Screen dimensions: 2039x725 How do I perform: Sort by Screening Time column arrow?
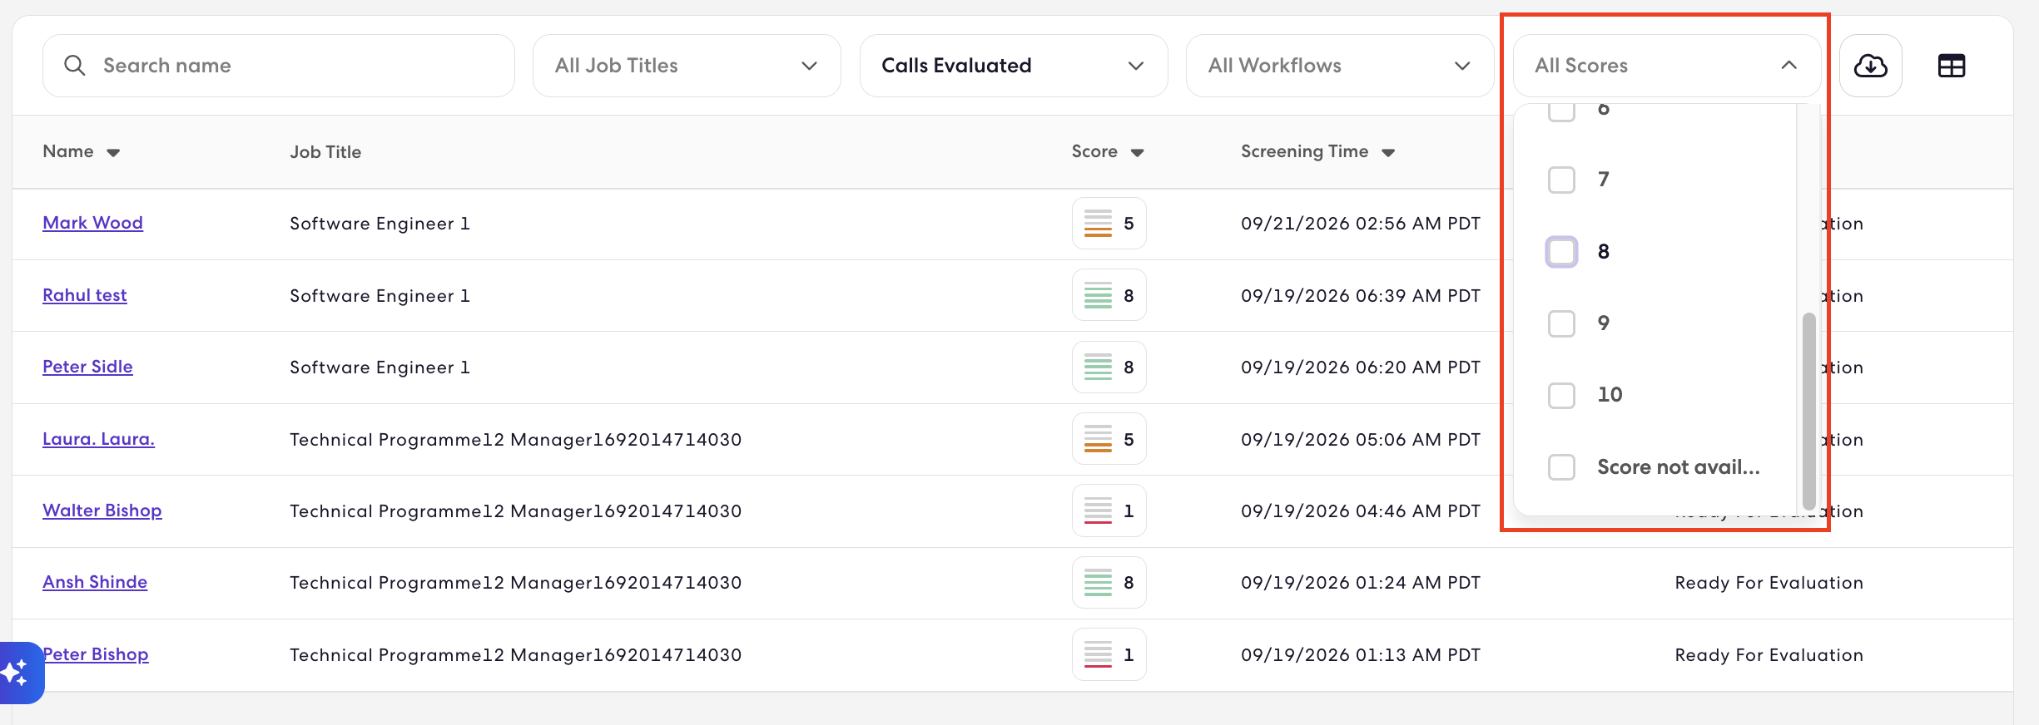tap(1388, 152)
